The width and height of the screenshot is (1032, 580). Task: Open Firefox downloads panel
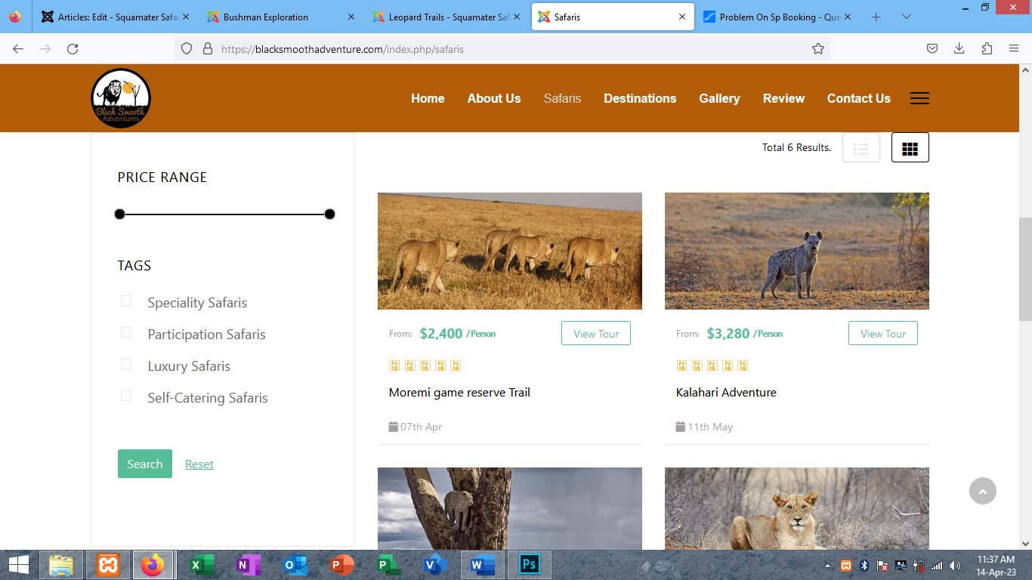[959, 49]
